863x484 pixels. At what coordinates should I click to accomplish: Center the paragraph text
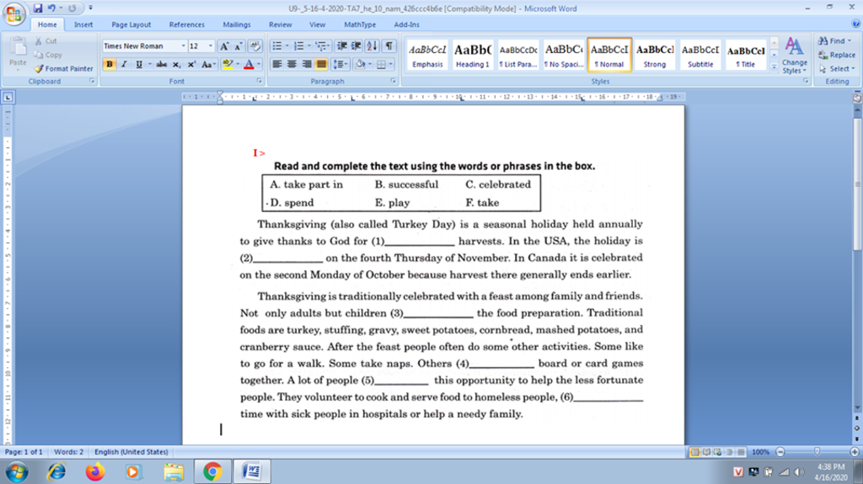point(292,64)
